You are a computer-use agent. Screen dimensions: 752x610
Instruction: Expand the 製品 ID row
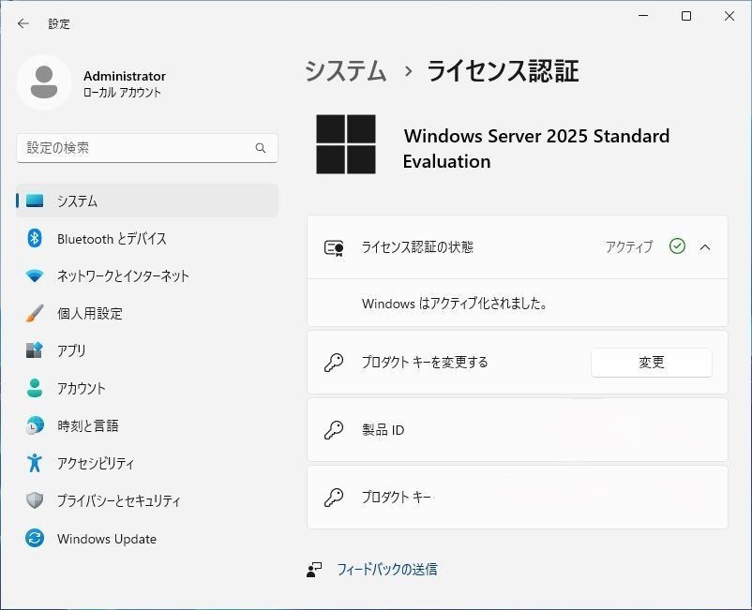517,430
